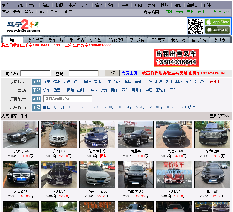Open 大众途锐 car thumbnail
The image size is (233, 212).
[x=21, y=175]
